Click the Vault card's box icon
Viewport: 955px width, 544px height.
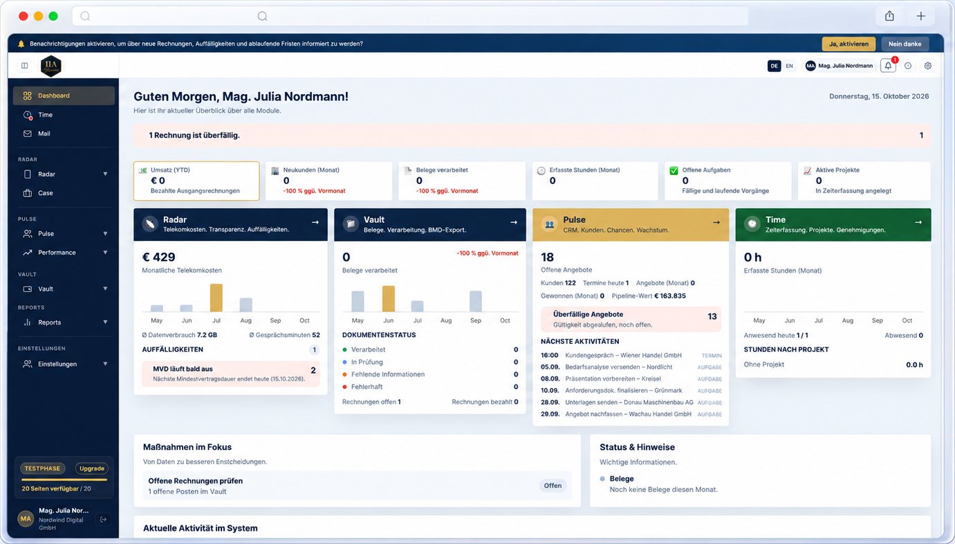pos(351,224)
